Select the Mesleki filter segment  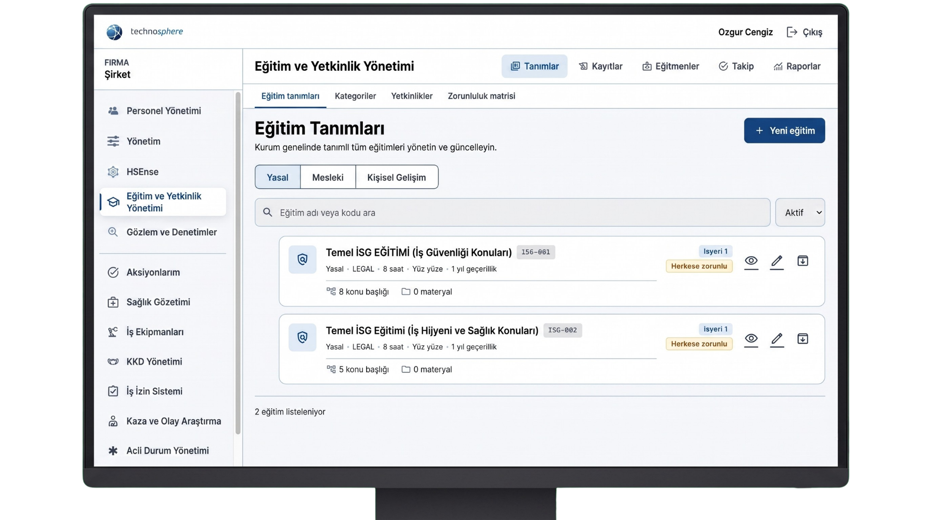pyautogui.click(x=328, y=177)
